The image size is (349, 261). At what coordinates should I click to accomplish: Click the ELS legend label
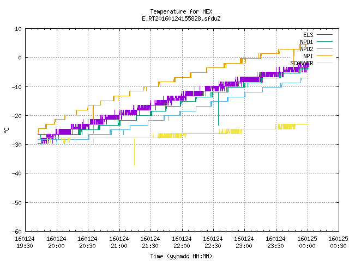pyautogui.click(x=308, y=35)
